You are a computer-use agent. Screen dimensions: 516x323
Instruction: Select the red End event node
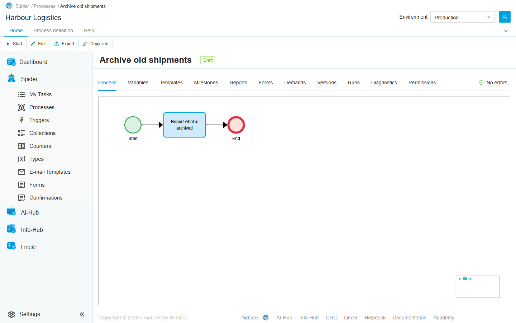coord(236,125)
